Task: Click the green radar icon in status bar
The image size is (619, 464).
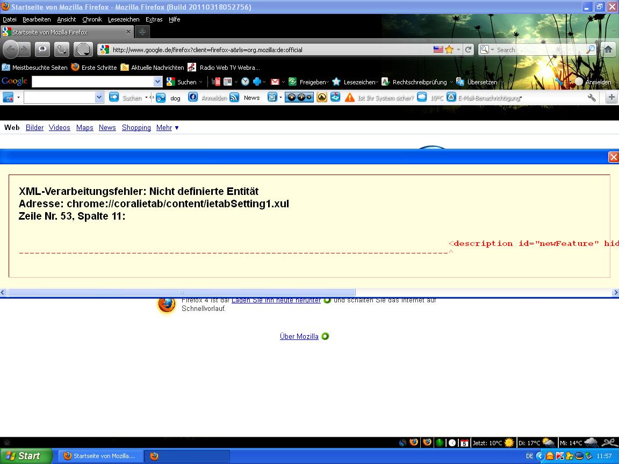Action: (440, 443)
